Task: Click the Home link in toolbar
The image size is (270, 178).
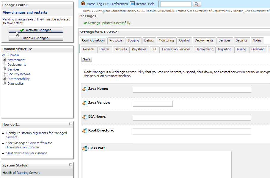Action: click(x=91, y=4)
